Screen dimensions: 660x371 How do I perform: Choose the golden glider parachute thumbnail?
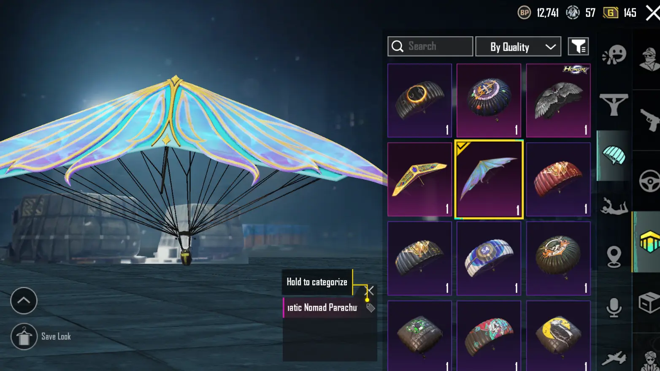(x=419, y=179)
